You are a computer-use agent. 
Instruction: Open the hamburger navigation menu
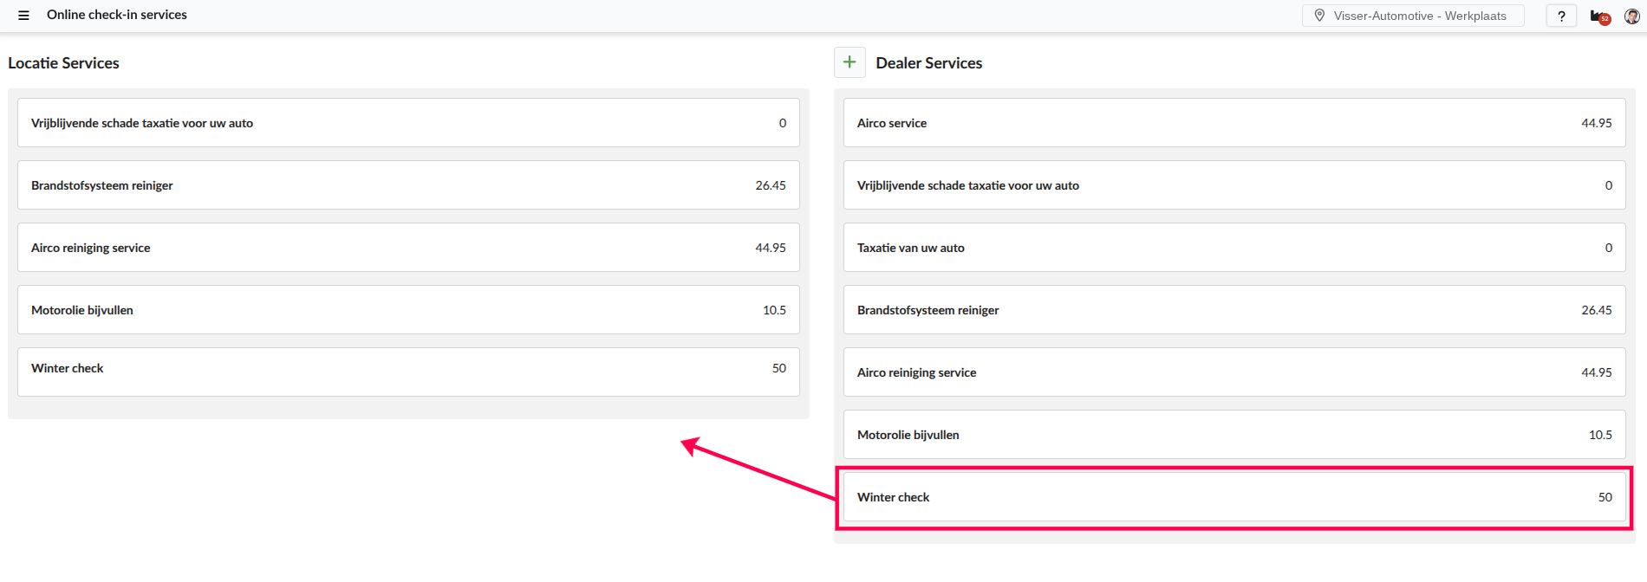(x=23, y=16)
